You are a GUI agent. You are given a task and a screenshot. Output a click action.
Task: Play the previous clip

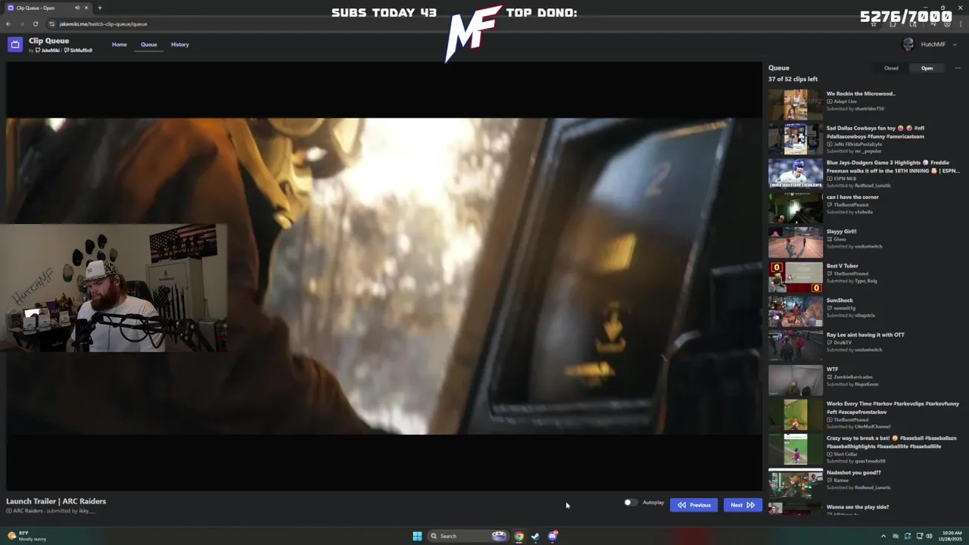(693, 505)
